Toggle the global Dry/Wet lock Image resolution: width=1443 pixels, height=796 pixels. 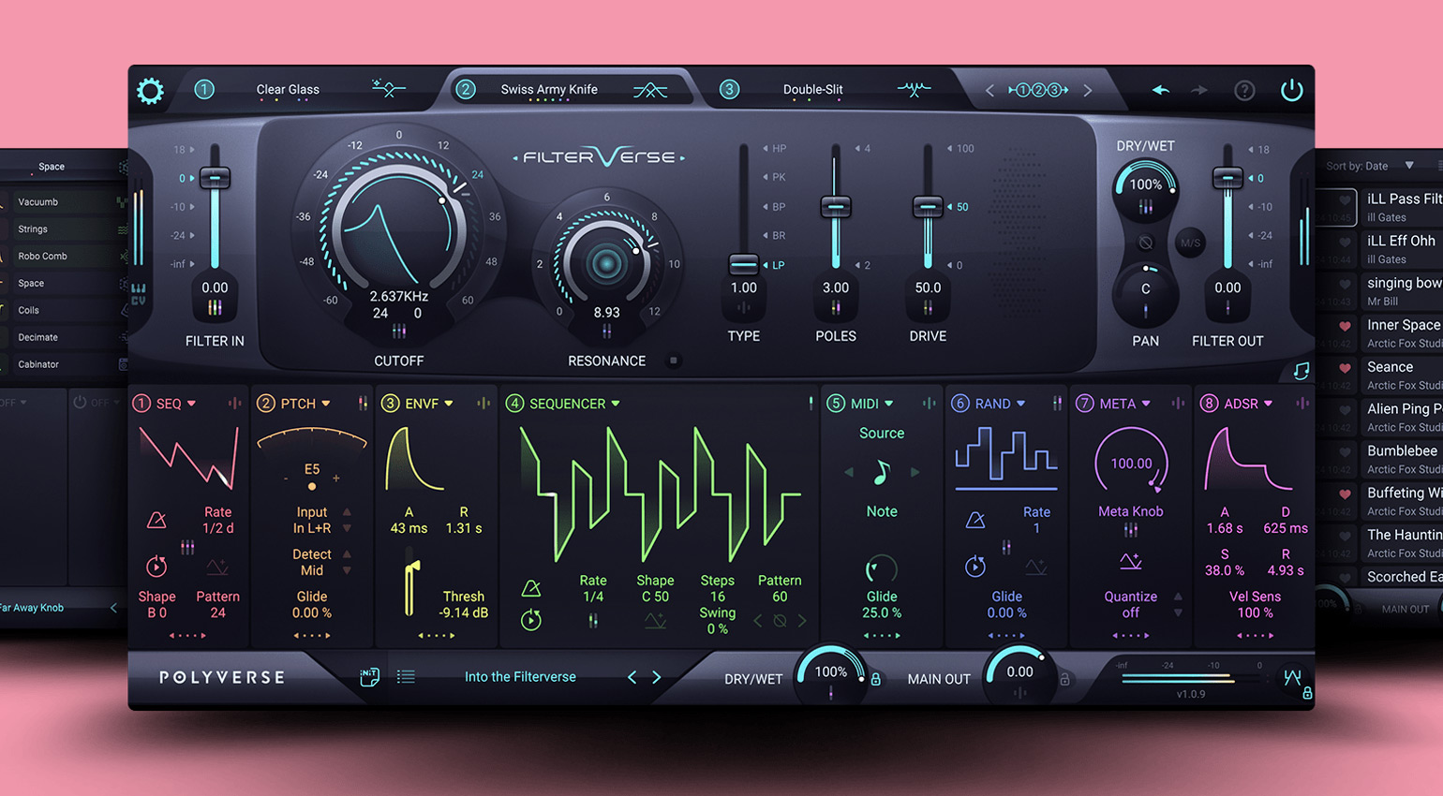(875, 680)
